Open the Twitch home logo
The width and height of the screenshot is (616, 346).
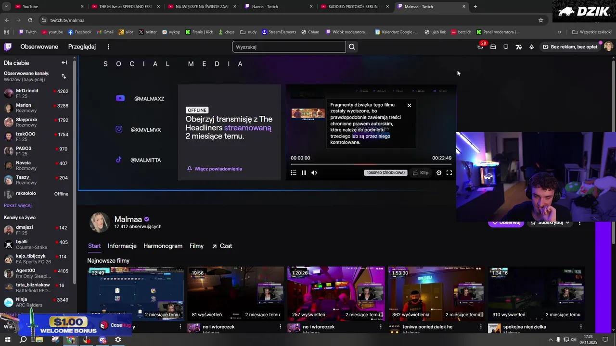[x=8, y=47]
